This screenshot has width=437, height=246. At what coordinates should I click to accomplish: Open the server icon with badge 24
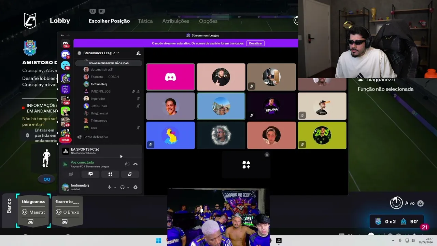click(x=65, y=122)
